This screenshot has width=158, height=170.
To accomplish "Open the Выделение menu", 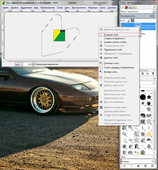I will pos(26,8).
